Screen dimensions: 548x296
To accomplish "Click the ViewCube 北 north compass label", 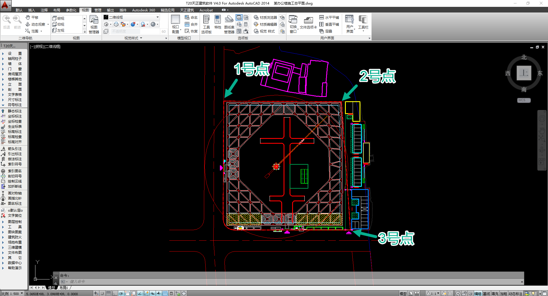I will [524, 57].
